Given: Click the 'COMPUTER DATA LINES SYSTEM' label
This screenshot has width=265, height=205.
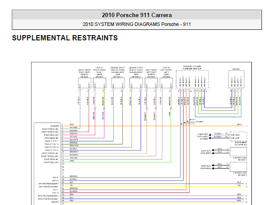Looking at the screenshot, I should (202, 137).
